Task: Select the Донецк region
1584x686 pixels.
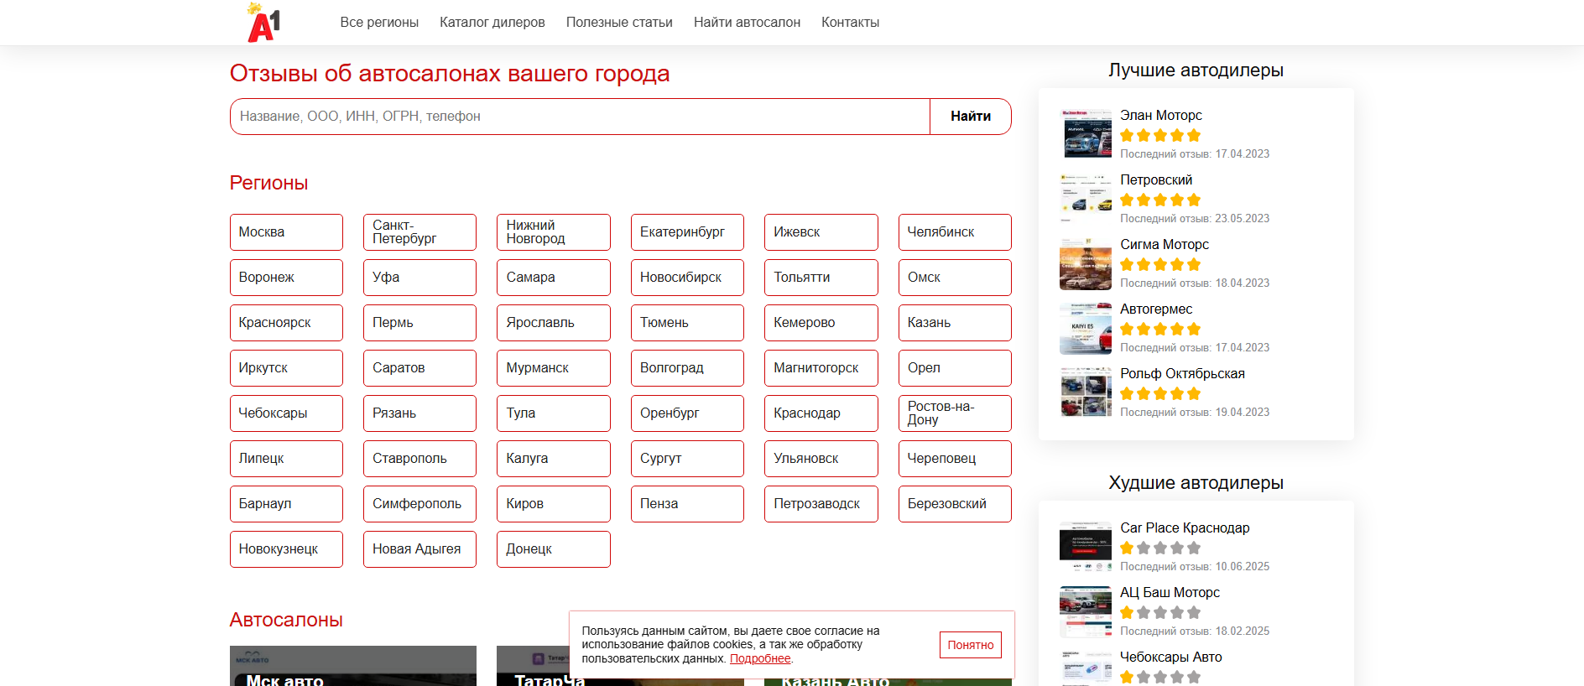Action: click(x=554, y=549)
